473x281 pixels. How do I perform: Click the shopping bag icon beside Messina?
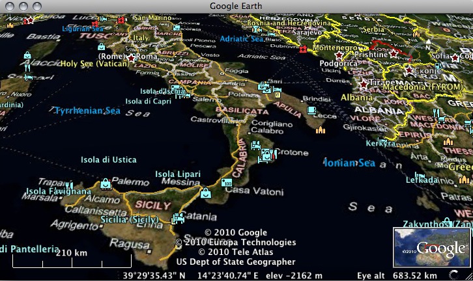pos(206,193)
